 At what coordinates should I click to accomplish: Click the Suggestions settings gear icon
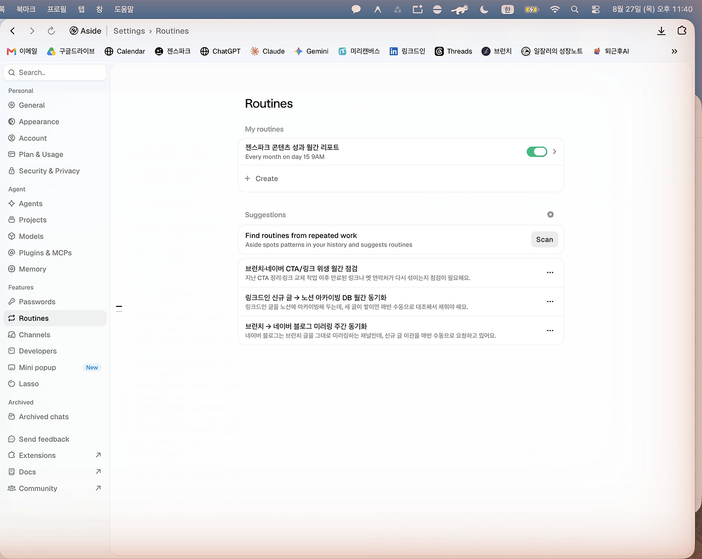(x=550, y=214)
